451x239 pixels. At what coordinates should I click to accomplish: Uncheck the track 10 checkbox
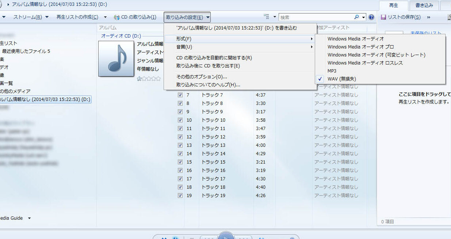[x=180, y=120]
